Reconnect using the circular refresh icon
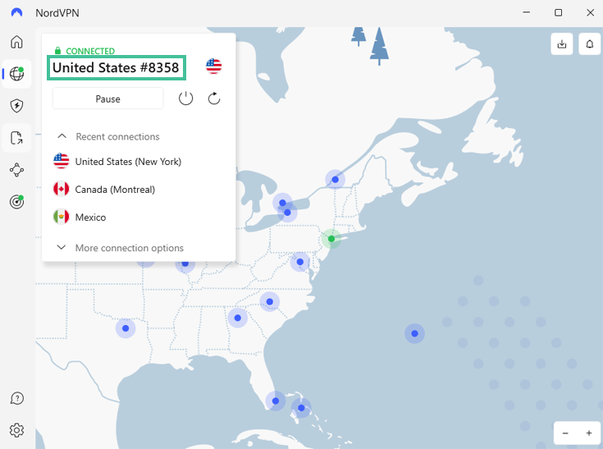The height and width of the screenshot is (449, 603). [x=214, y=99]
